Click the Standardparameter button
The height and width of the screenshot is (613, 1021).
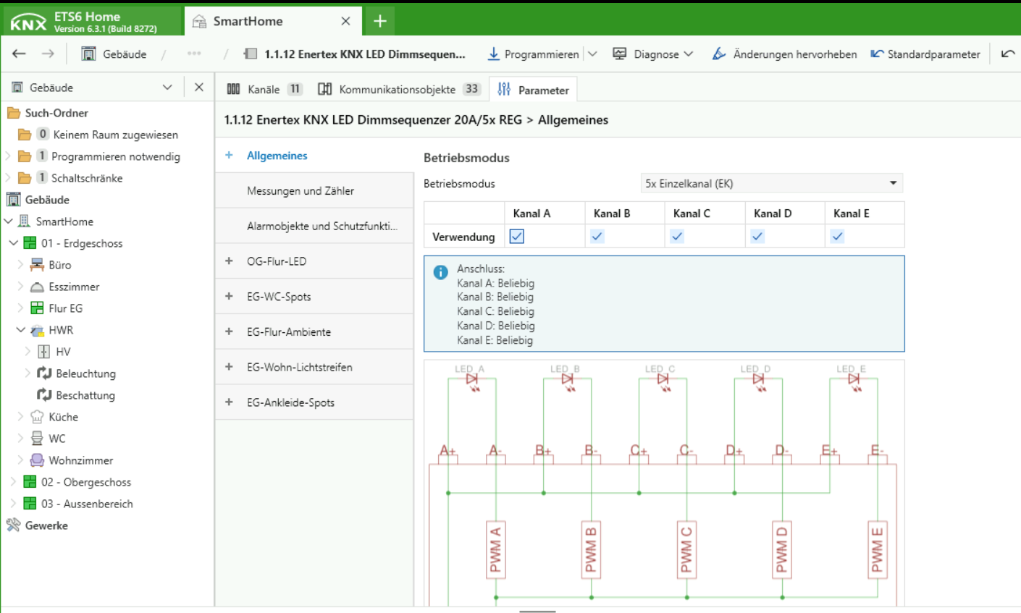click(x=925, y=54)
